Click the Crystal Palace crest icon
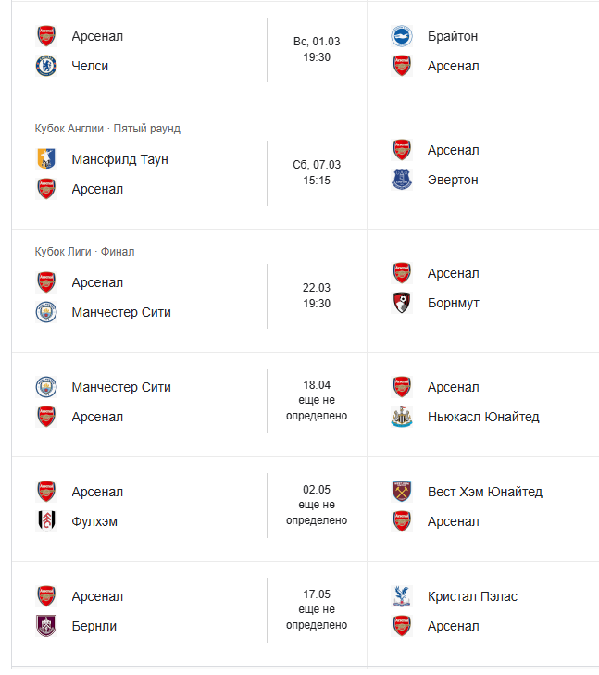This screenshot has height=675, width=599. (401, 596)
